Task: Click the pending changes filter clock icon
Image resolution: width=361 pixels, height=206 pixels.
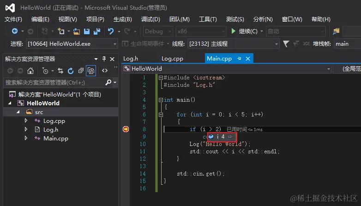Action: tap(45, 71)
